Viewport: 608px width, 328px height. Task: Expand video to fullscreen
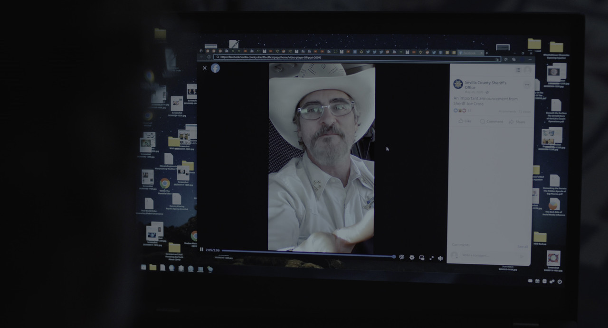pos(431,258)
